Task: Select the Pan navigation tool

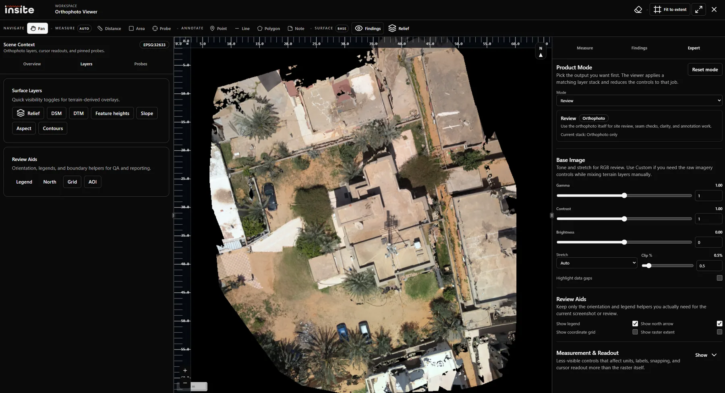Action: [37, 29]
